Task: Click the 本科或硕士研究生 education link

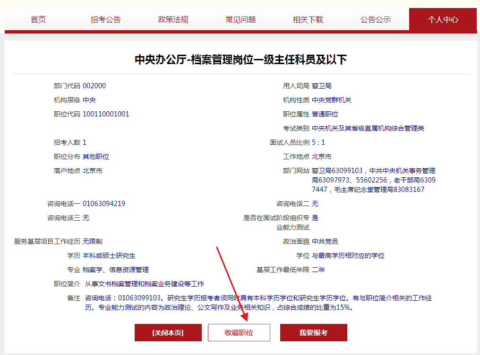Action: (110, 255)
